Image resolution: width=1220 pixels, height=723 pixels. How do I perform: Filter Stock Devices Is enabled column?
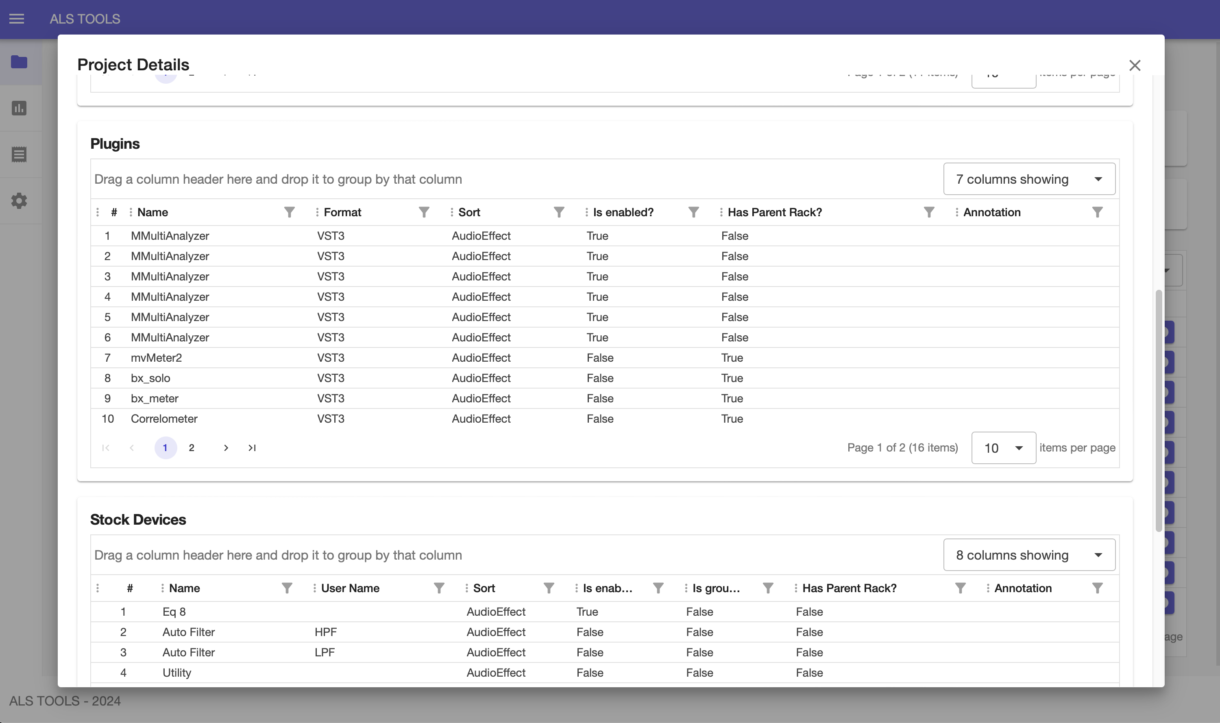tap(658, 588)
